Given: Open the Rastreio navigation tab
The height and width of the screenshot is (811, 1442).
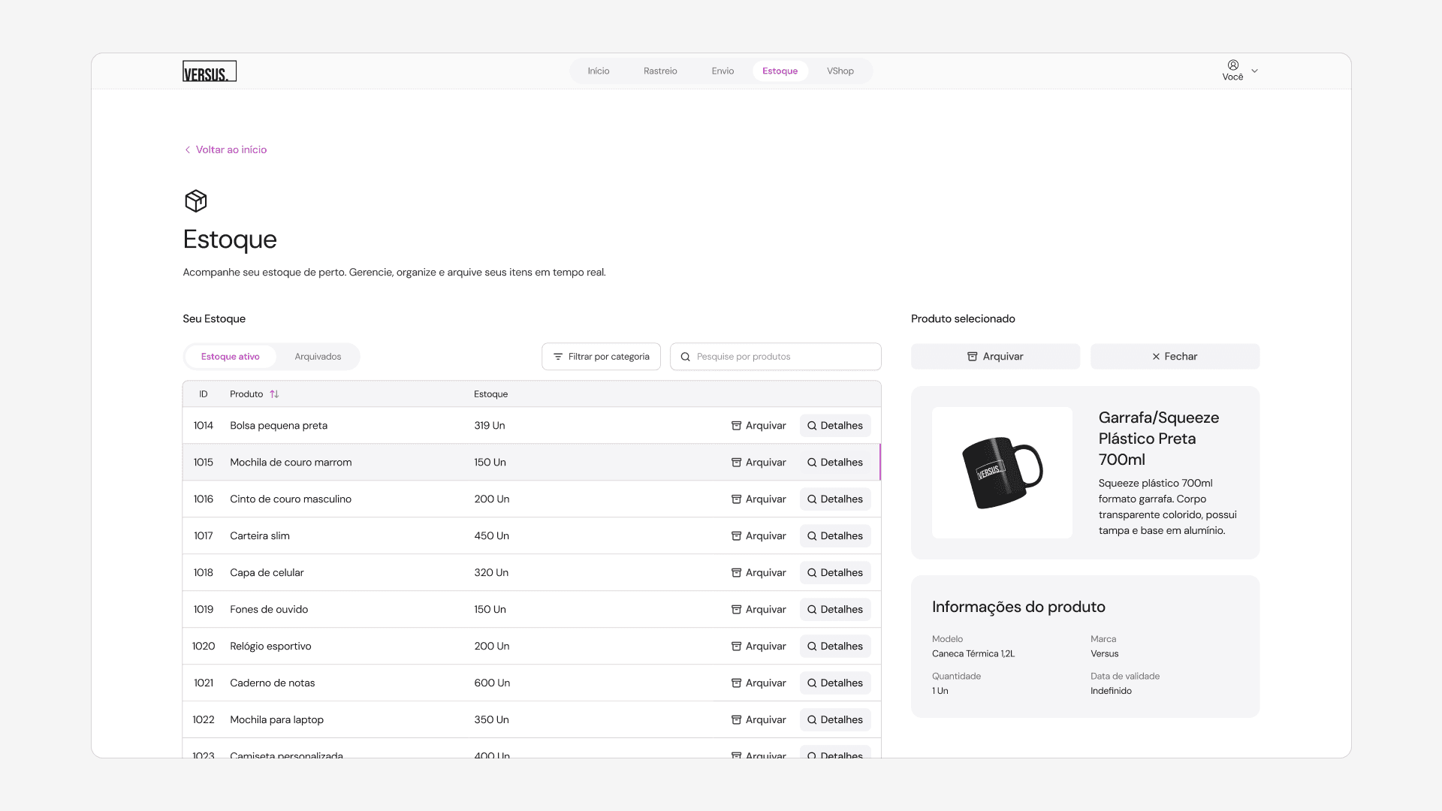Looking at the screenshot, I should tap(660, 71).
